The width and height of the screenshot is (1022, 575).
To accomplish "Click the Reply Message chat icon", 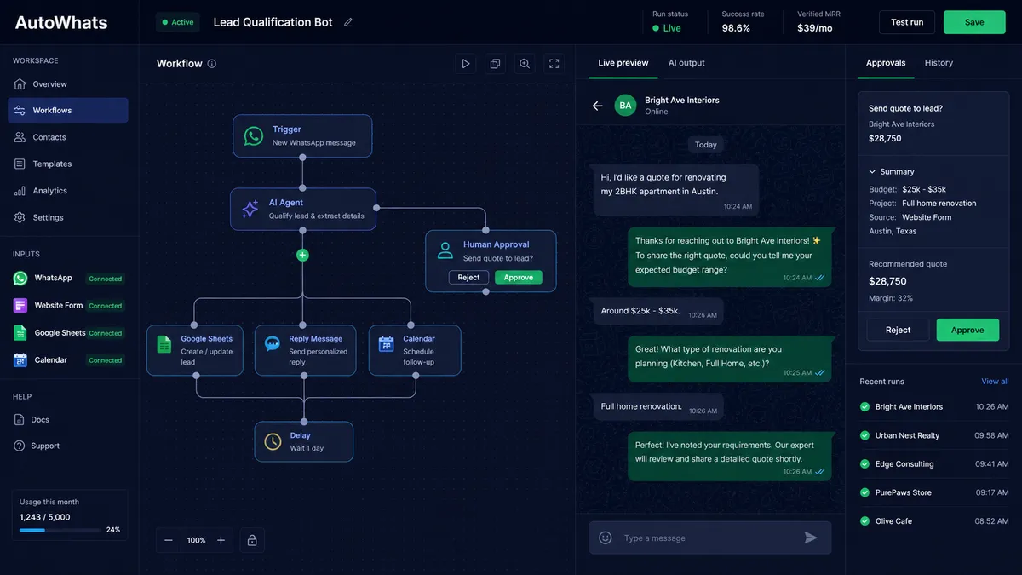I will click(273, 344).
